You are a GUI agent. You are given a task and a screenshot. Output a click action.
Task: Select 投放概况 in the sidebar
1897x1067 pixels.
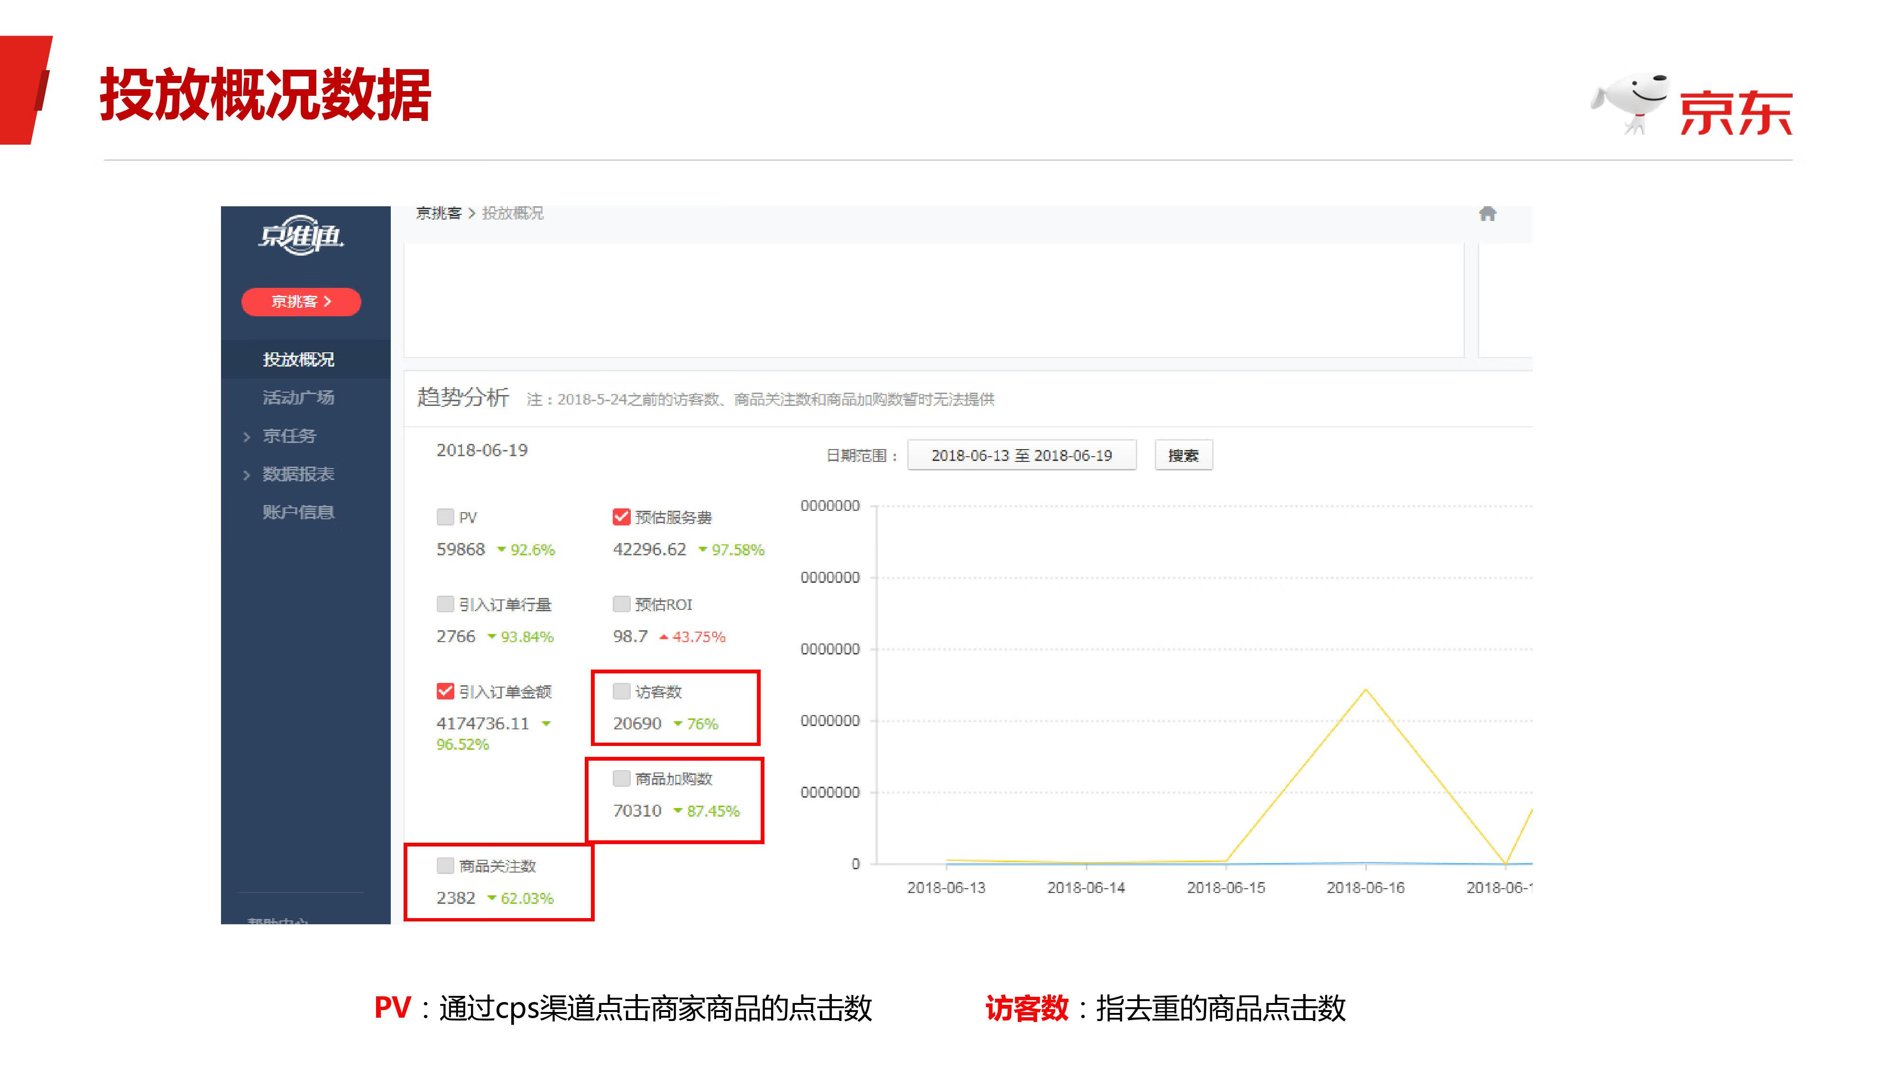pyautogui.click(x=298, y=359)
